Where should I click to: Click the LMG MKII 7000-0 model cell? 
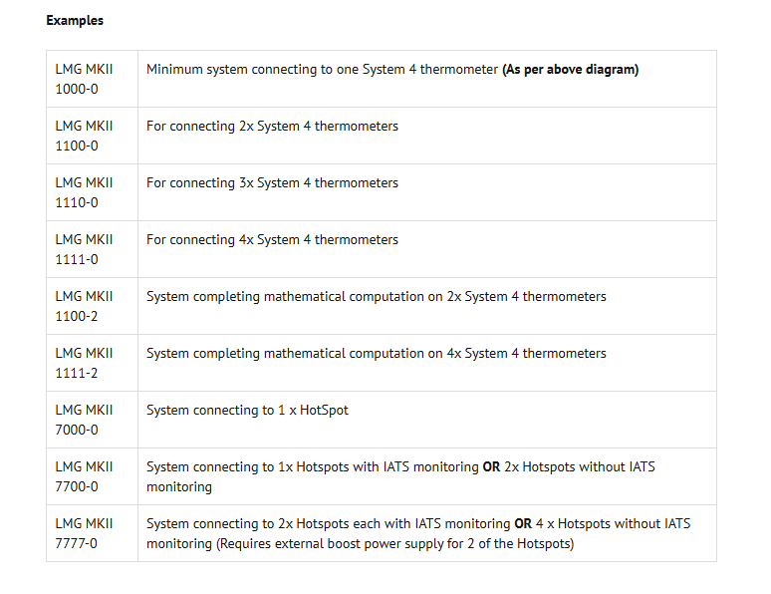[85, 420]
